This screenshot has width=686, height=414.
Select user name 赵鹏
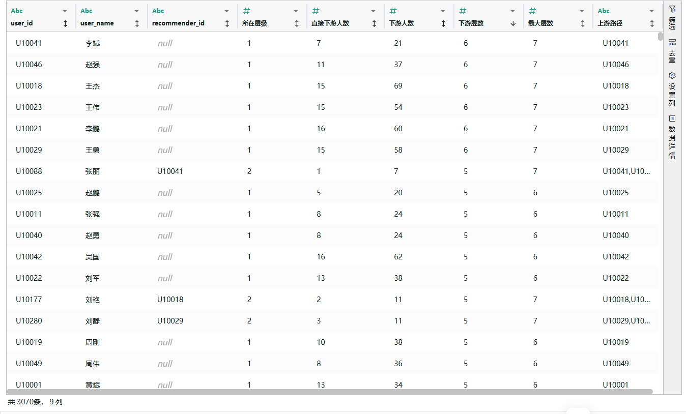click(93, 193)
